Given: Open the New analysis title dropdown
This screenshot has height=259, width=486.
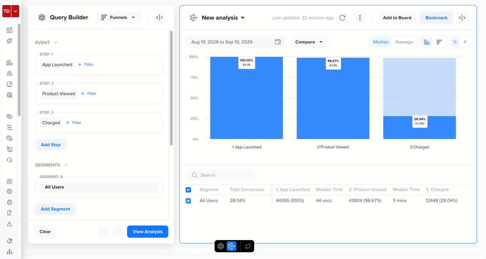Looking at the screenshot, I should (x=223, y=18).
